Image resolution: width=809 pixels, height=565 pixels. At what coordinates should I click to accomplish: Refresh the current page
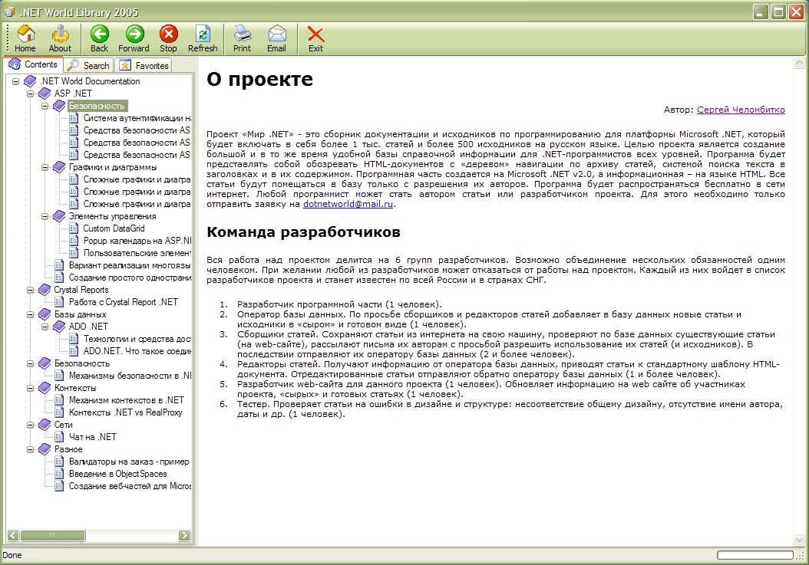coord(203,38)
